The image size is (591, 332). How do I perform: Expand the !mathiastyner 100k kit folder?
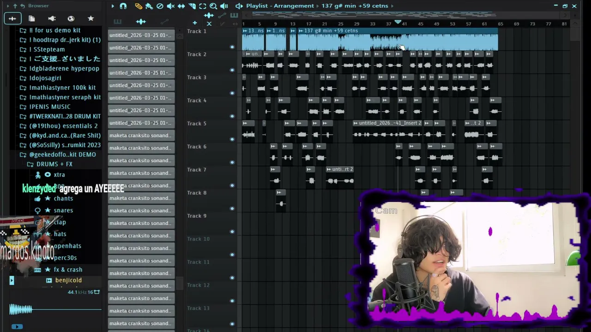[x=62, y=88]
